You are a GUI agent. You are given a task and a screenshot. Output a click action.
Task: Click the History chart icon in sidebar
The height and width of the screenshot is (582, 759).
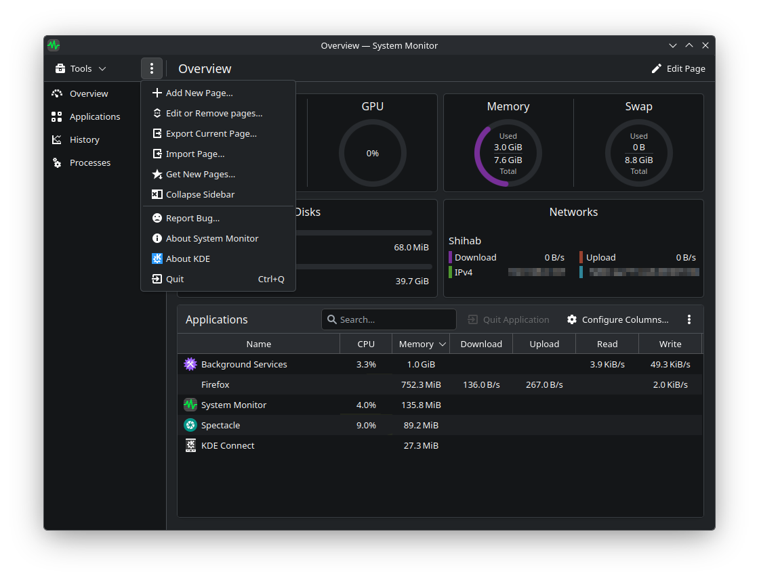pyautogui.click(x=57, y=139)
